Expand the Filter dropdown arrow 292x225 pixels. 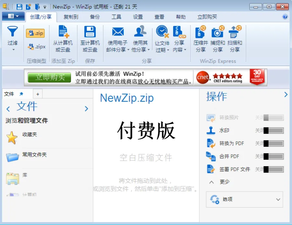pos(13,50)
